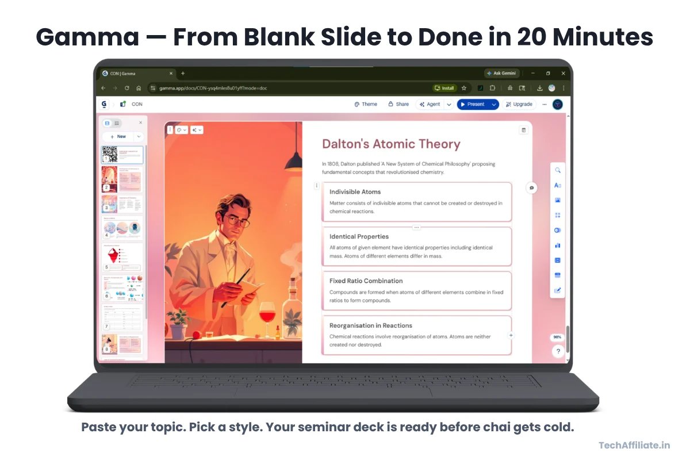The height and width of the screenshot is (460, 690).
Task: Switch the left panel to list view
Action: pyautogui.click(x=118, y=122)
